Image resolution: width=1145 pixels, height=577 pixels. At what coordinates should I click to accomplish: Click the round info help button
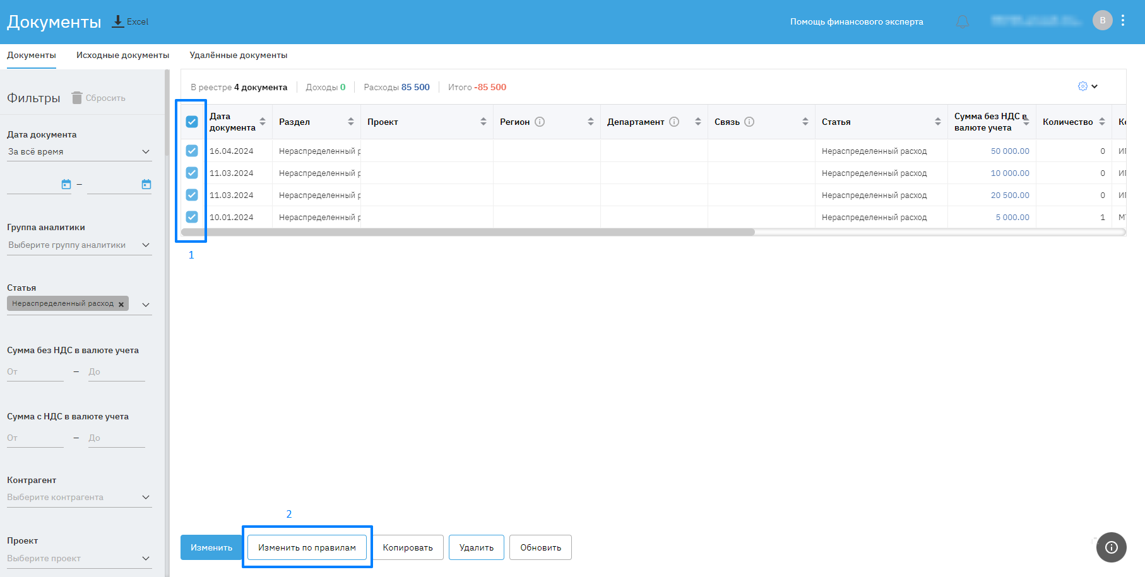coord(1111,547)
